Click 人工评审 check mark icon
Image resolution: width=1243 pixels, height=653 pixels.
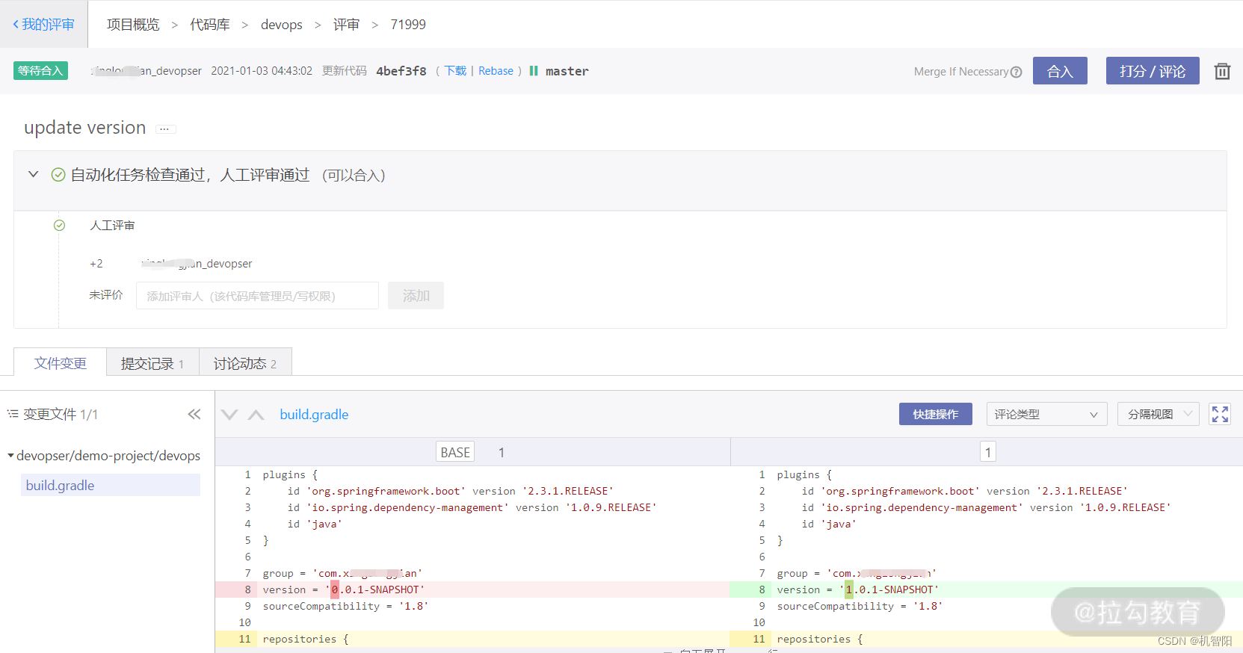point(59,225)
